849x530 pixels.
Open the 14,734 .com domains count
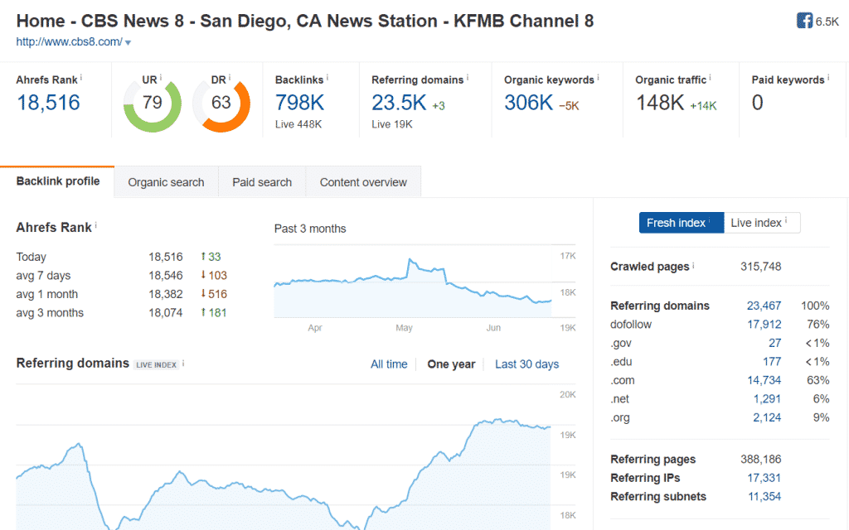pos(764,380)
